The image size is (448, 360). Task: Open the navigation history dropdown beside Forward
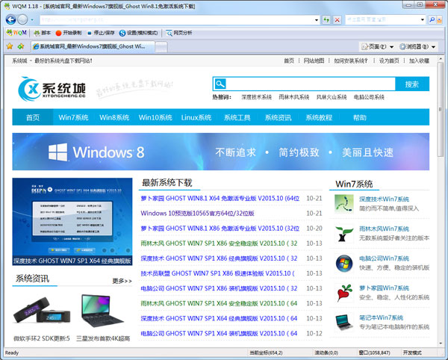[32, 19]
